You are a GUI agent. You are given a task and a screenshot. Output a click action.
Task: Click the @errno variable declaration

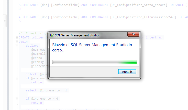point(37,58)
